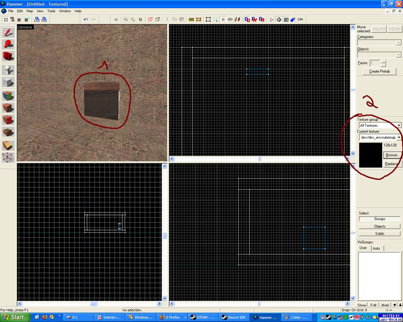Image resolution: width=403 pixels, height=322 pixels.
Task: Open the File menu
Action: [11, 11]
